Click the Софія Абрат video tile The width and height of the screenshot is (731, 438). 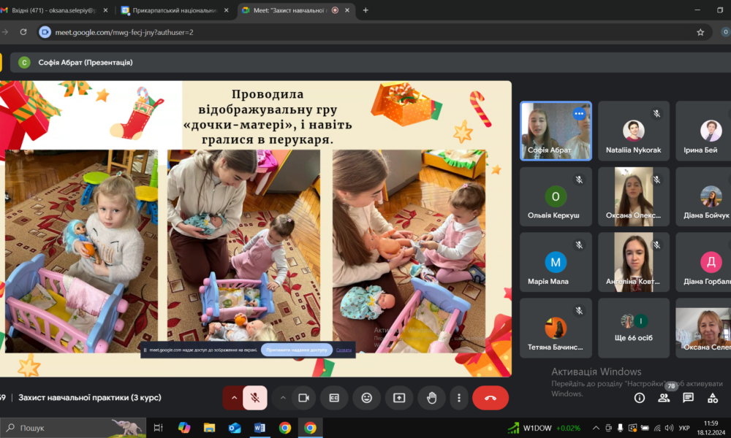[556, 131]
